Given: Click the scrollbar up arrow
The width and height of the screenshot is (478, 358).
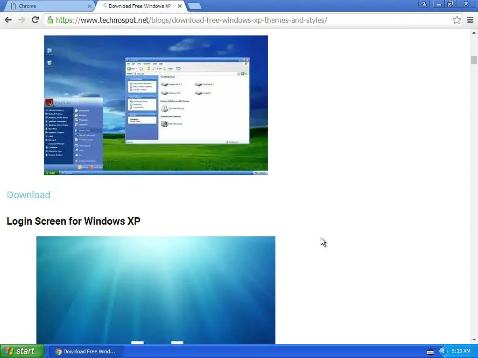Looking at the screenshot, I should (474, 33).
